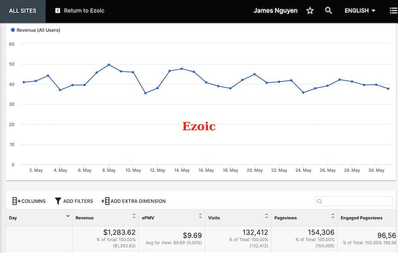Click the Revenue column header text
The height and width of the screenshot is (253, 398).
[x=84, y=218]
